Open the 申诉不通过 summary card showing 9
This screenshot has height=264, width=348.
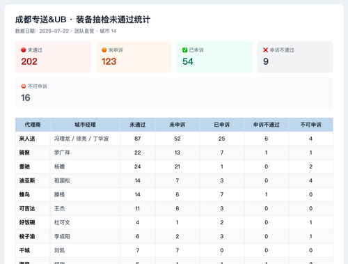coord(295,57)
